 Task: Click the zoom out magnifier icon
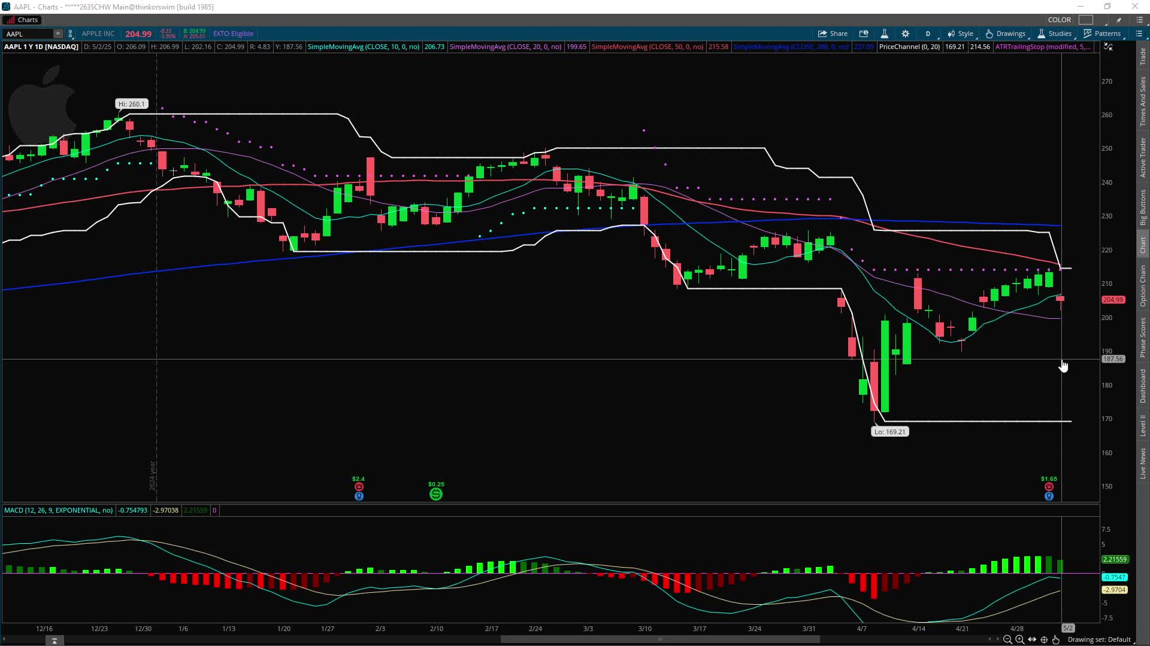click(x=1007, y=639)
